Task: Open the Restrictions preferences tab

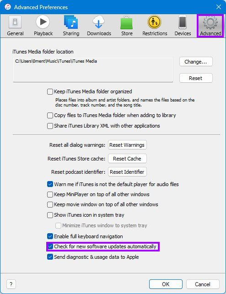Action: coord(155,26)
